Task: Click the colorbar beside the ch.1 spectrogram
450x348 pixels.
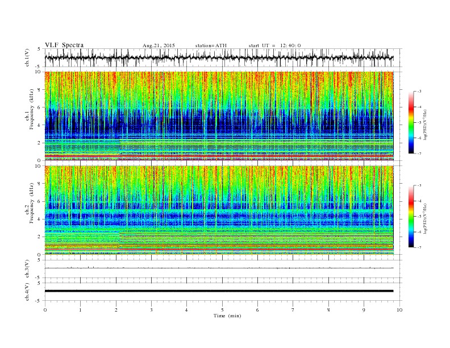Action: click(x=411, y=123)
